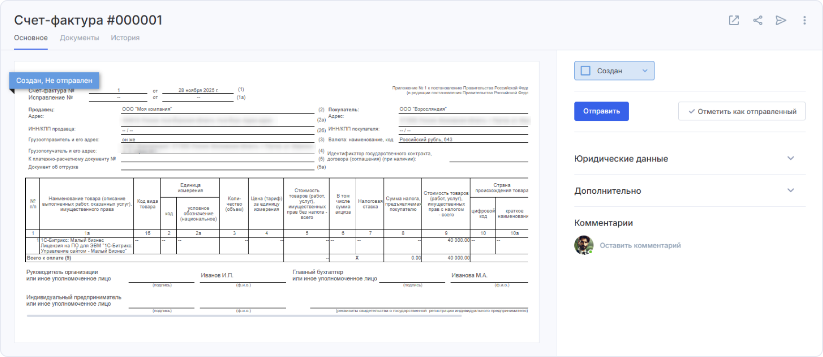Switch to the История tab
This screenshot has height=357, width=823.
click(125, 38)
